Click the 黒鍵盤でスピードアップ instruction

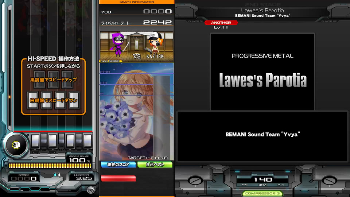53,80
